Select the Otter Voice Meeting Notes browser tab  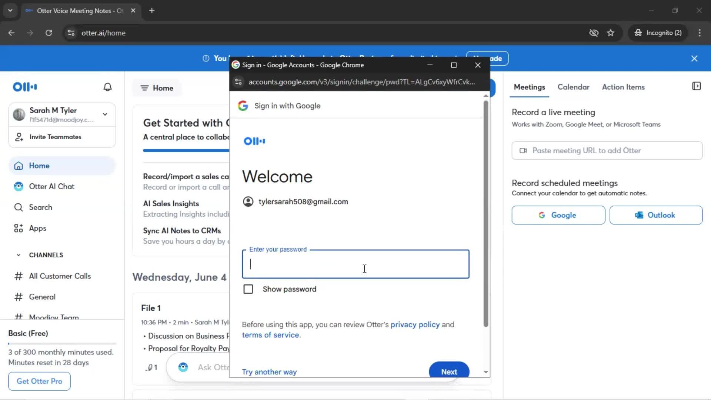tap(80, 11)
